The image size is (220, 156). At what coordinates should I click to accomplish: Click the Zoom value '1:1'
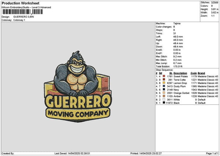pyautogui.click(x=213, y=16)
